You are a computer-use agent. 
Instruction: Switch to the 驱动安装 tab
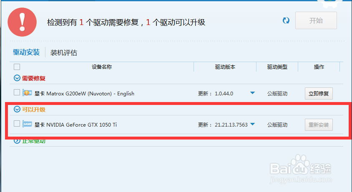26,52
